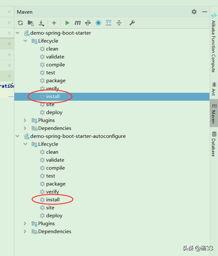Select clean in demo-spring-boot-starter Lifecycle
The image size is (218, 256).
click(x=52, y=49)
